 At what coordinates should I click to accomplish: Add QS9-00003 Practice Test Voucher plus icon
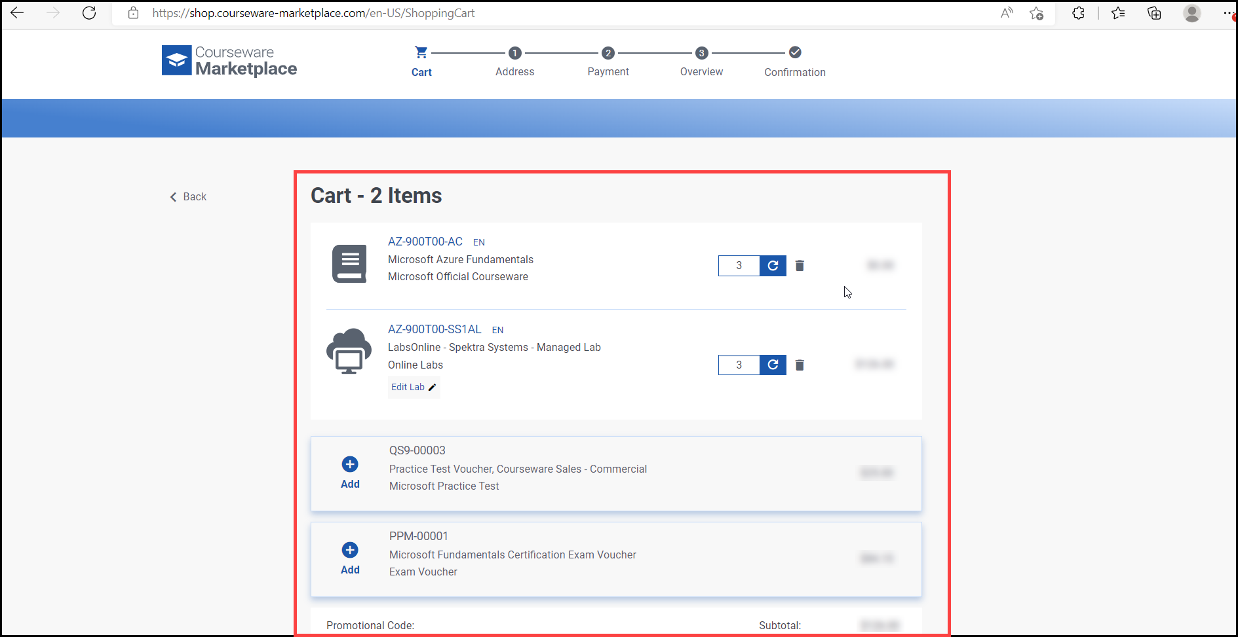coord(350,464)
